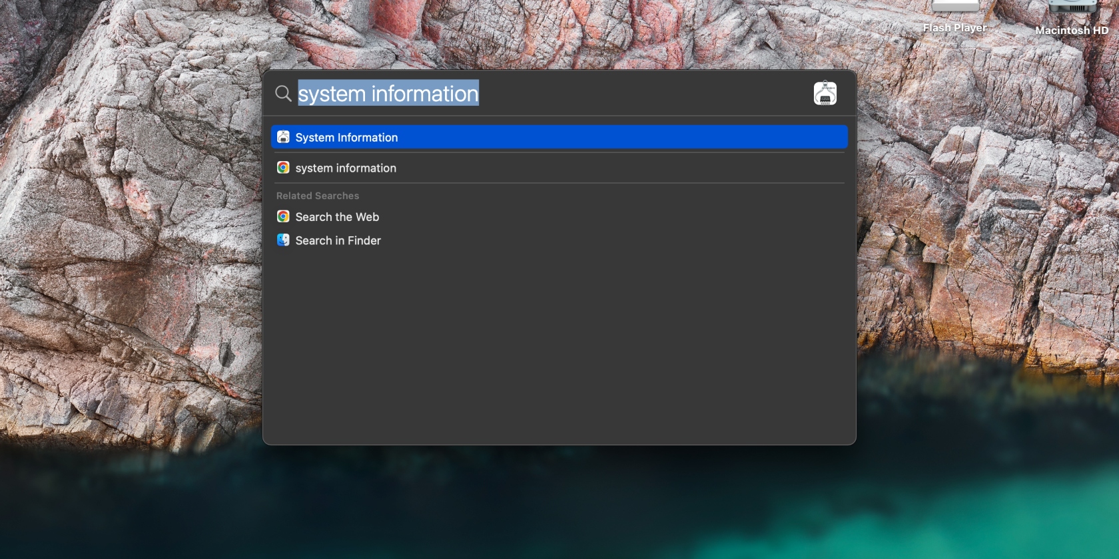Screen dimensions: 1119x559
Task: Open the System Information top hit result
Action: [559, 137]
